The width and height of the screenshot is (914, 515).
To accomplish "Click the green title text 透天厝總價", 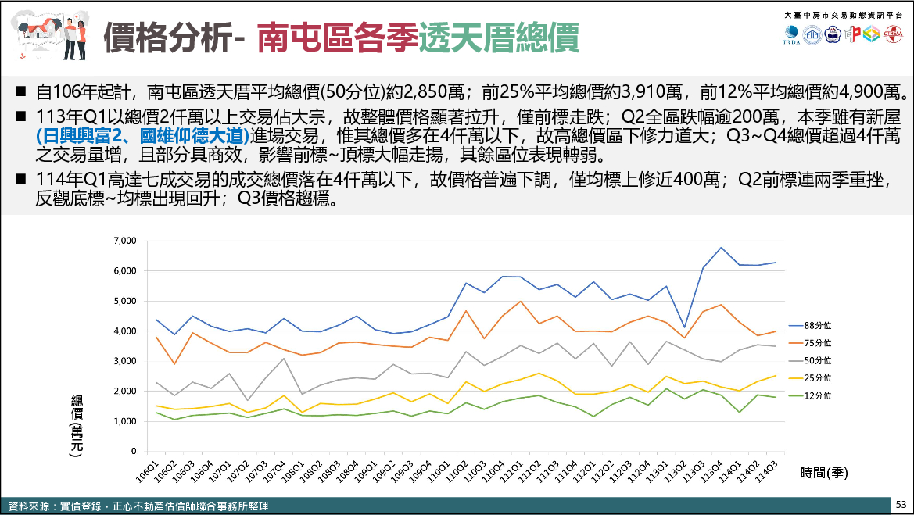I will click(498, 36).
